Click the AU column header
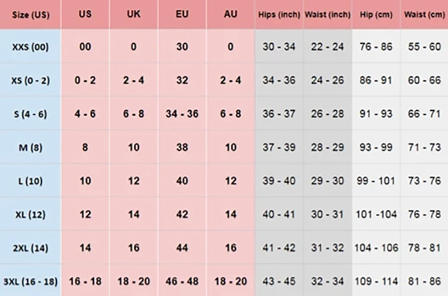 click(x=230, y=14)
